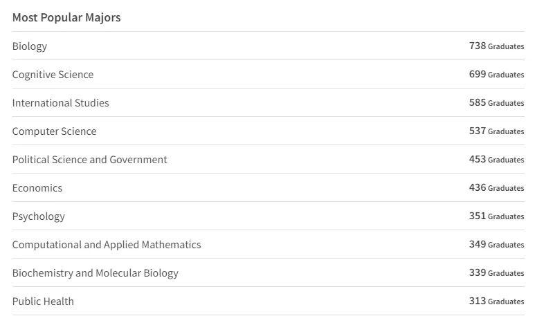Select the Economics major
The image size is (535, 316).
click(x=37, y=188)
